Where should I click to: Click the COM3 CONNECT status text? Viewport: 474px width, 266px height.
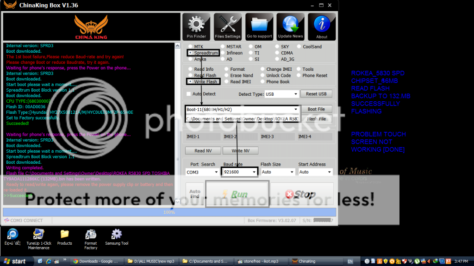pos(26,220)
